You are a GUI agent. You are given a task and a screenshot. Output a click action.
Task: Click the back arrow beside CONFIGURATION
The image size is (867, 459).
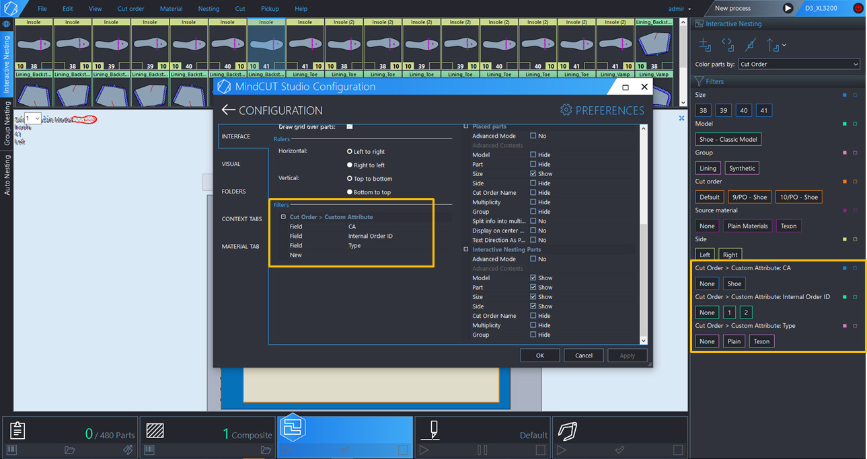pyautogui.click(x=229, y=110)
